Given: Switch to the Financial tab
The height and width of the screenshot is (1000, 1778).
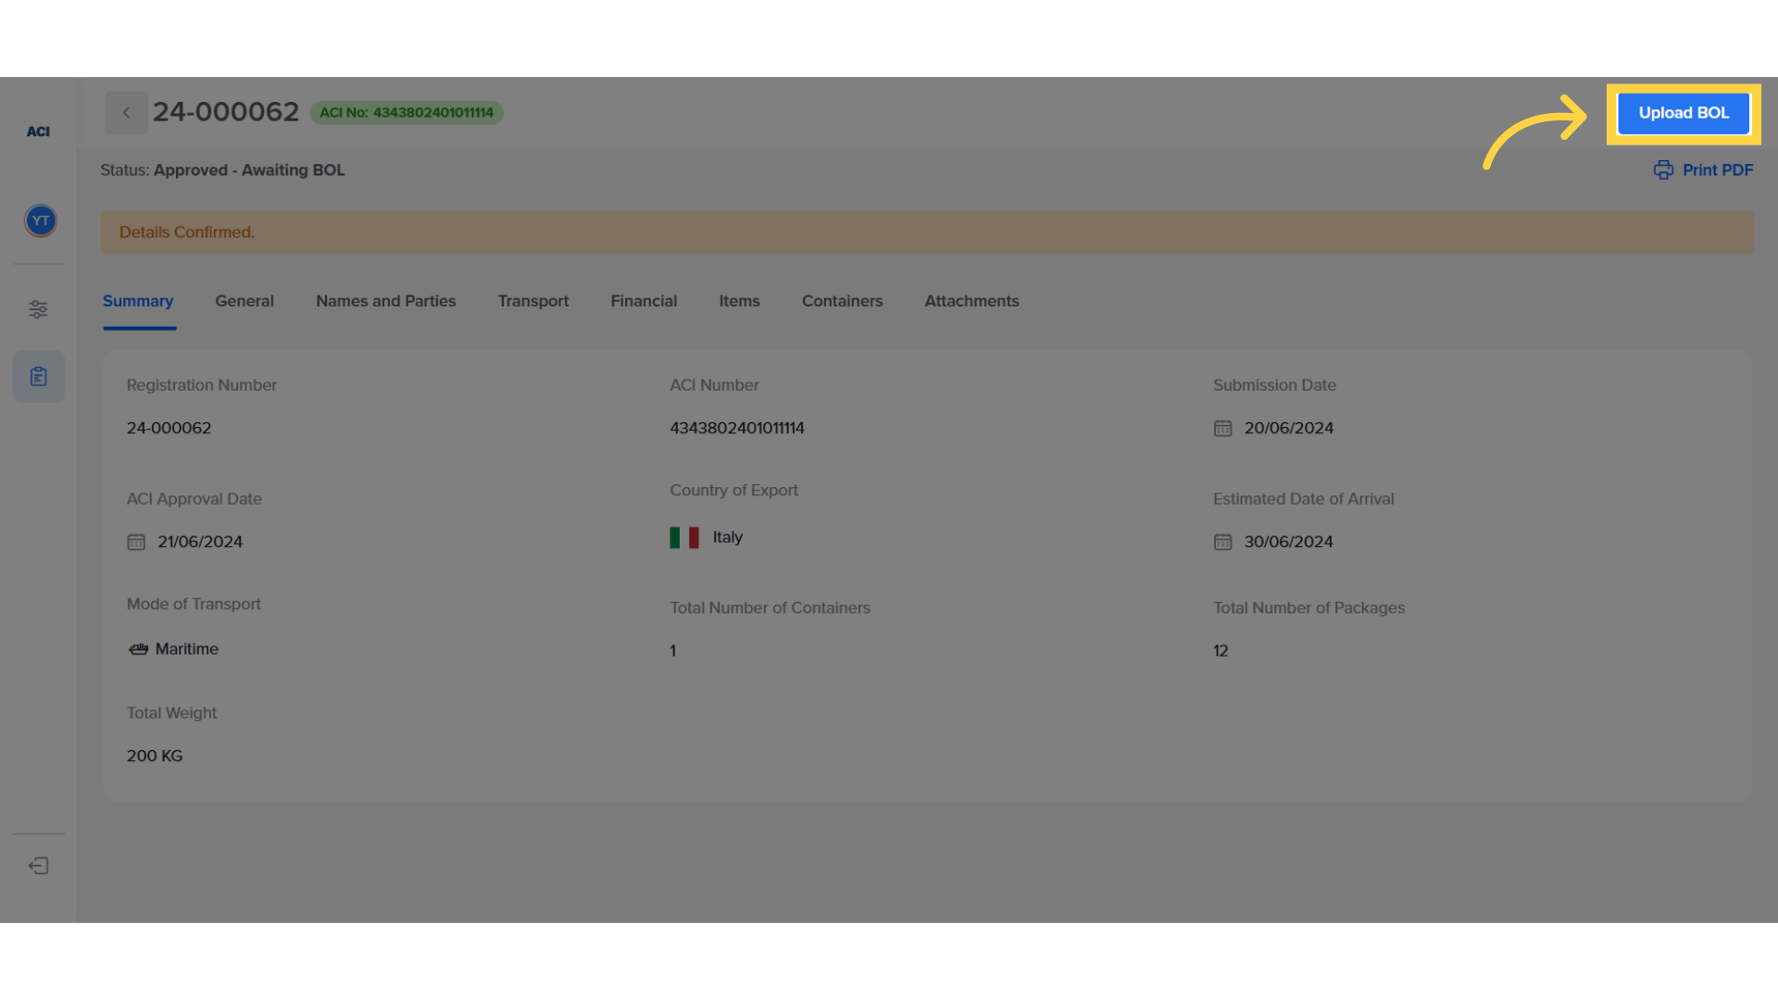Looking at the screenshot, I should tap(644, 301).
